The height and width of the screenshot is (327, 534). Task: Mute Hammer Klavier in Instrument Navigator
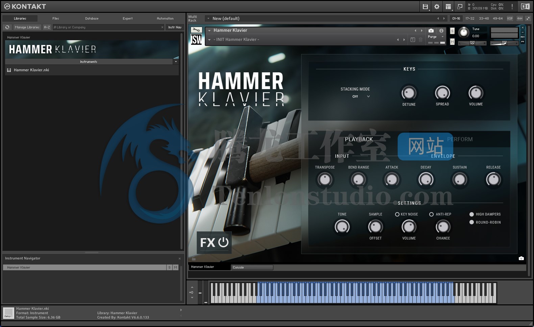175,267
